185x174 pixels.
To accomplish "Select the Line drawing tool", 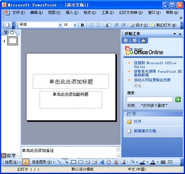I will click(60, 162).
